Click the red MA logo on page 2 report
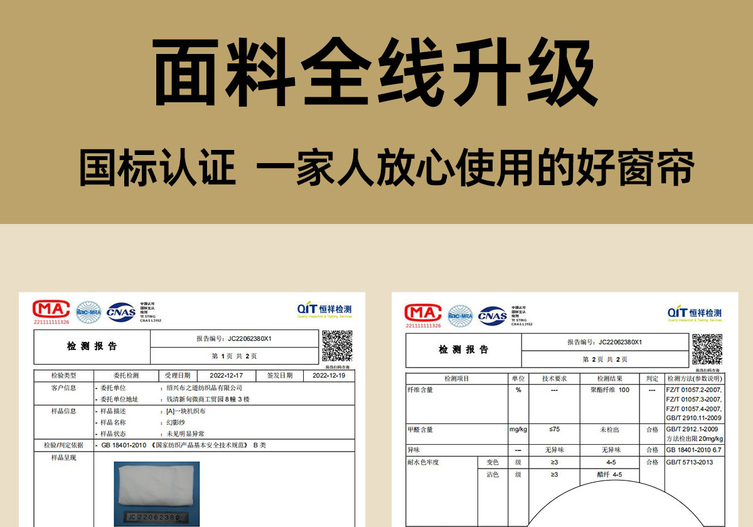Viewport: 753px width, 527px height. click(x=424, y=315)
